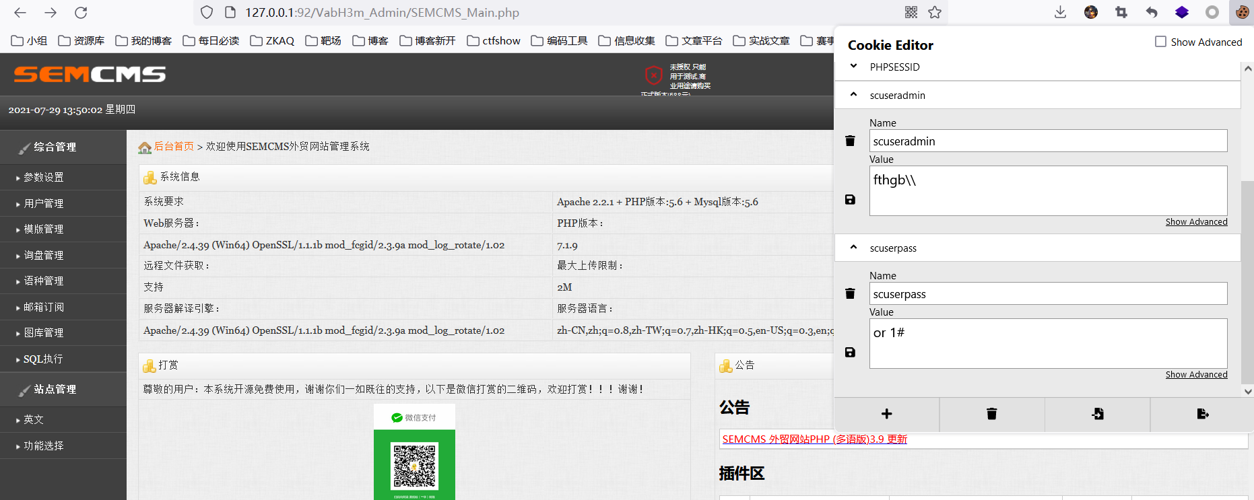Bookmark this page with star icon
This screenshot has width=1254, height=500.
click(x=935, y=12)
